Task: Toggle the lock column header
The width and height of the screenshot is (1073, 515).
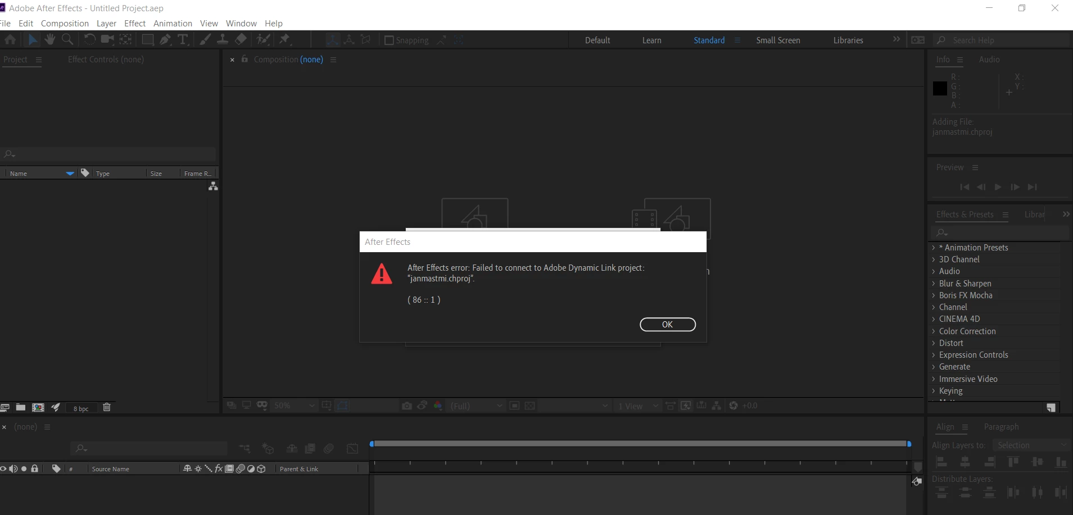Action: point(35,468)
